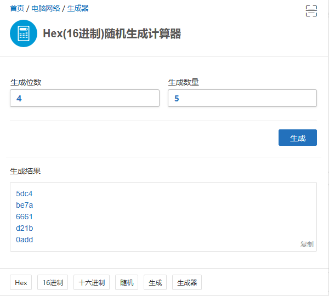Open the 生成器 breadcrumb link
The height and width of the screenshot is (296, 329).
coord(78,9)
